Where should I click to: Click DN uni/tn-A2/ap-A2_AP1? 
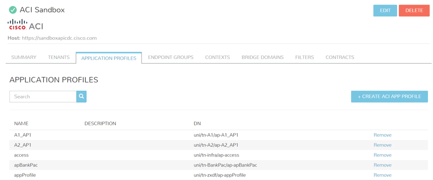[x=216, y=145]
